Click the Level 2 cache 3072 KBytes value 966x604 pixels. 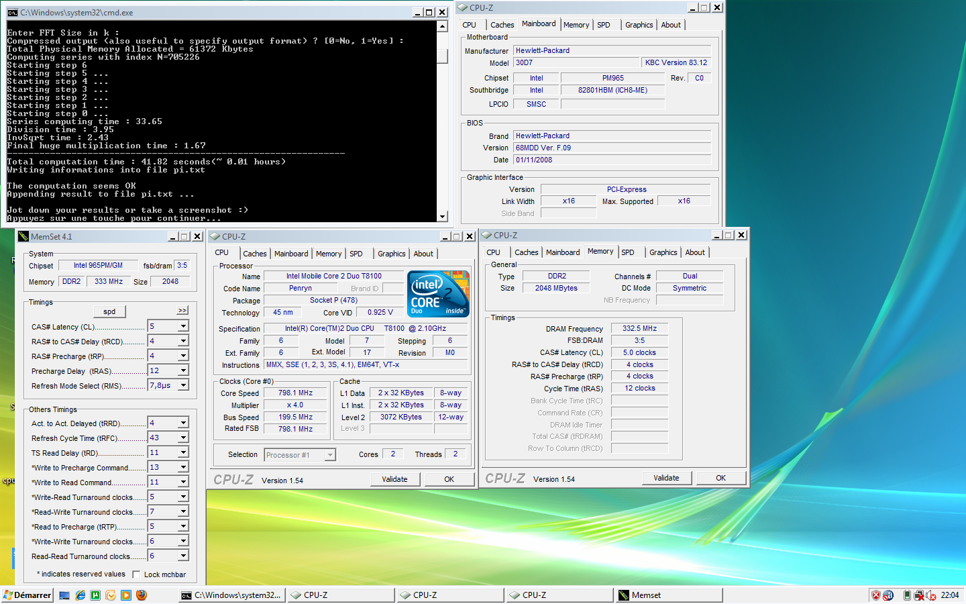point(401,417)
